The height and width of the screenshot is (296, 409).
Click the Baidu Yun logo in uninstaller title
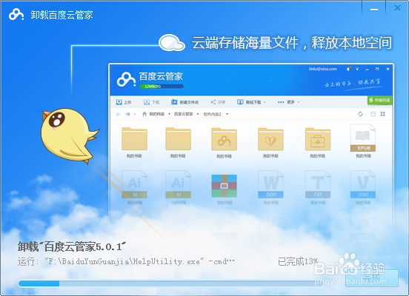16,15
